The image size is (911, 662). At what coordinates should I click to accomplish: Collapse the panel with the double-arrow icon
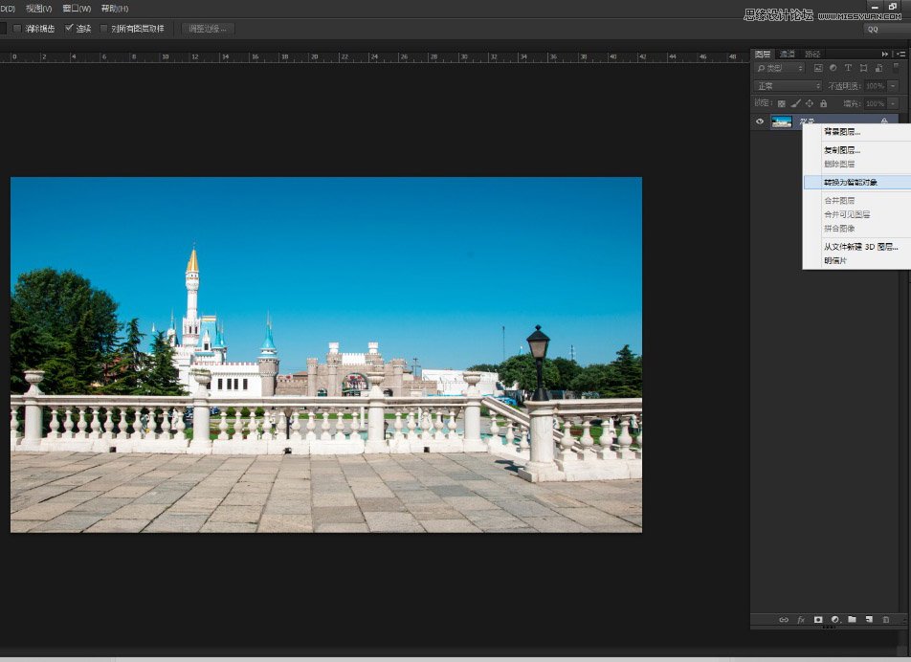click(x=885, y=54)
